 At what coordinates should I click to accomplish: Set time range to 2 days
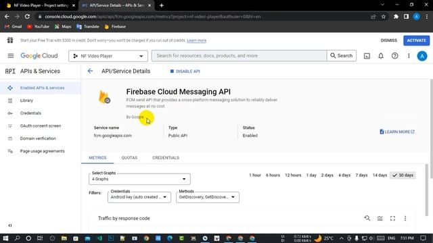[x=327, y=175]
